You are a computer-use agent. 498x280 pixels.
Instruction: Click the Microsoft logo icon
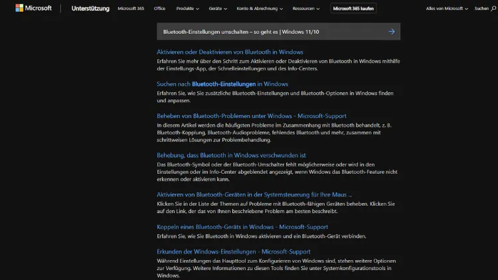pos(19,8)
